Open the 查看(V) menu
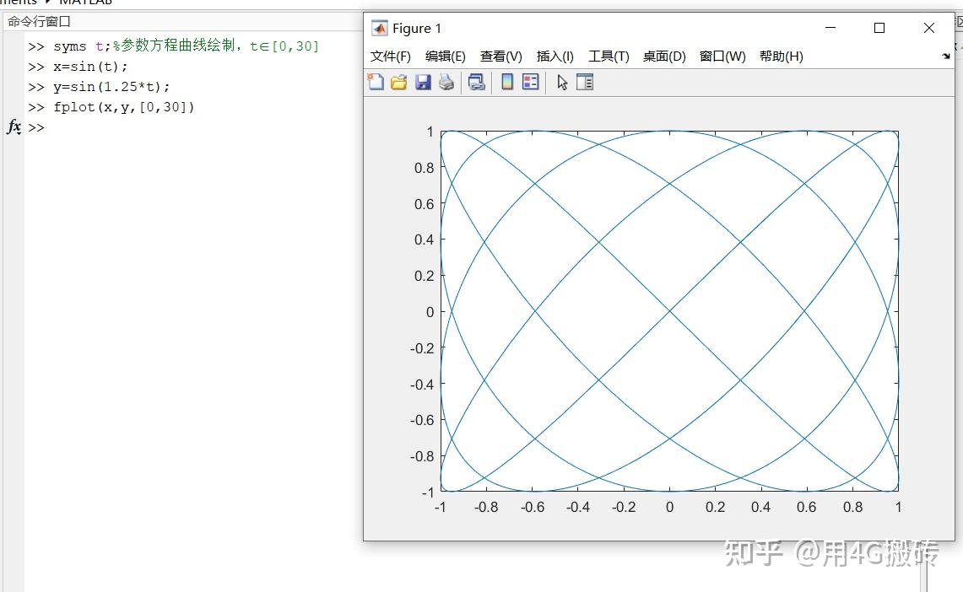The width and height of the screenshot is (963, 592). pos(500,57)
